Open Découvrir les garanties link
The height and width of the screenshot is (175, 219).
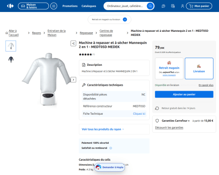[x=169, y=128]
